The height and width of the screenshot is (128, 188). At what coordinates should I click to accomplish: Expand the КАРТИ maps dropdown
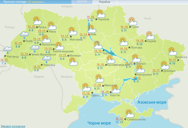(83, 2)
